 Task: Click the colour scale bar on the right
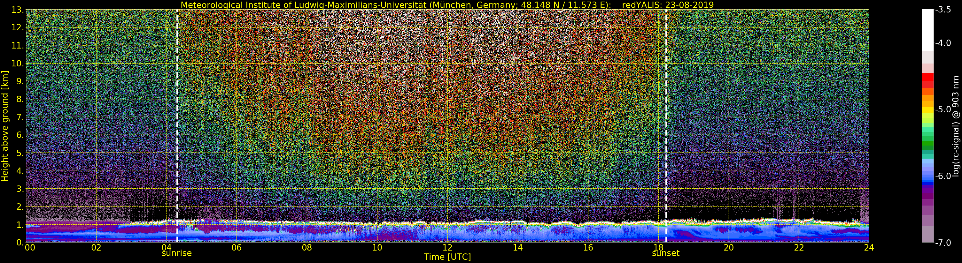point(927,126)
